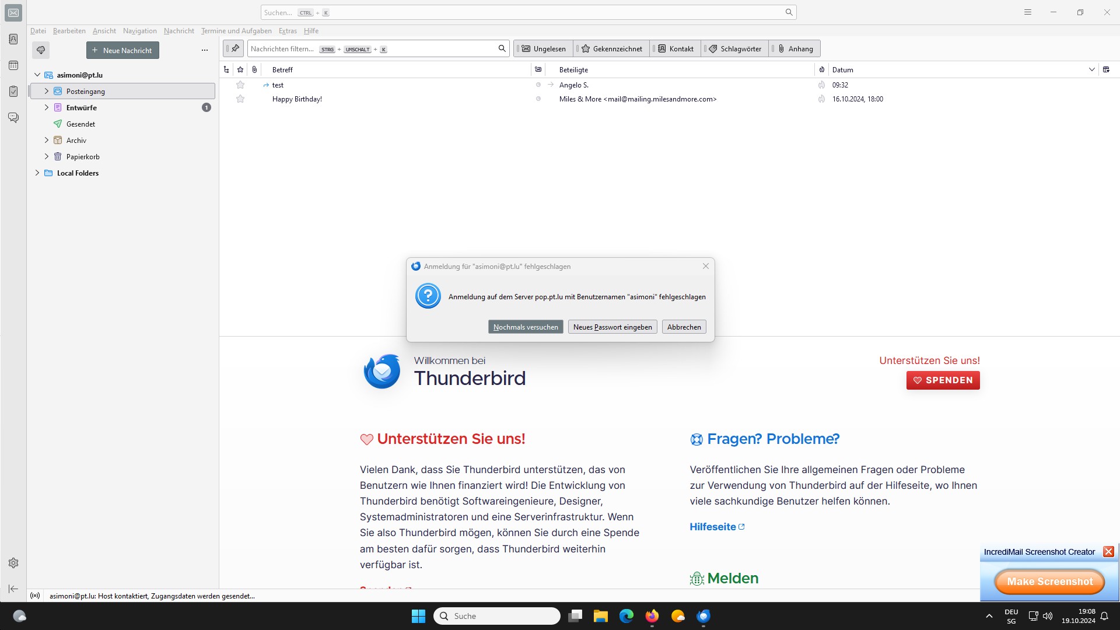Image resolution: width=1120 pixels, height=630 pixels.
Task: Open Windows Start menu
Action: point(419,616)
